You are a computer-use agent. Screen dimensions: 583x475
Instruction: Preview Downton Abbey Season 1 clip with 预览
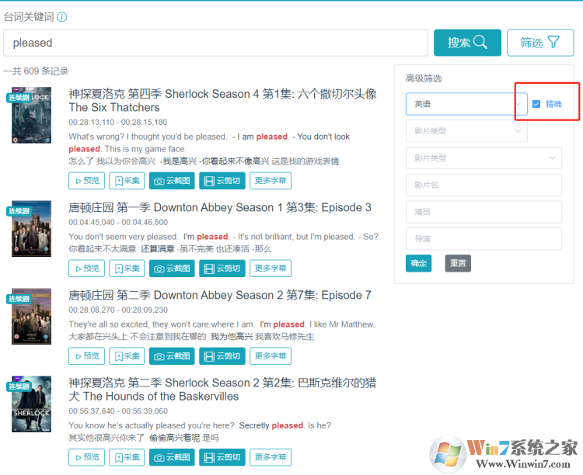click(86, 269)
